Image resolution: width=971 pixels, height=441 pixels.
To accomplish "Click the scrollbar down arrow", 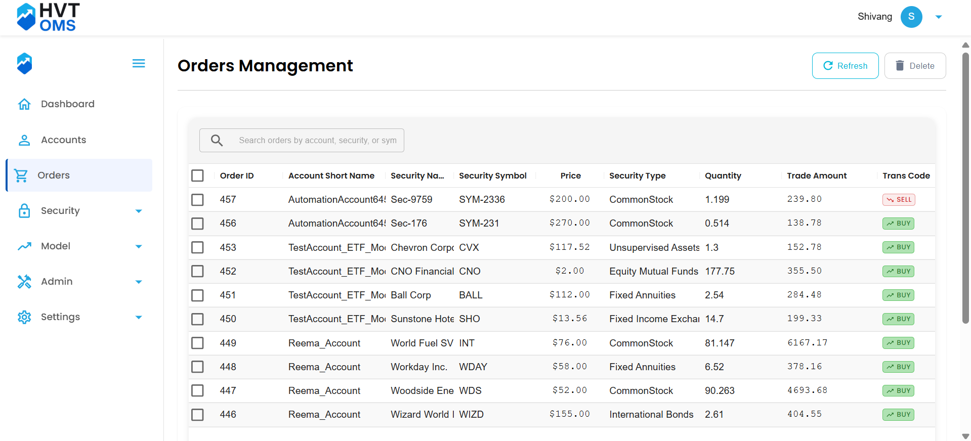I will (x=965, y=436).
